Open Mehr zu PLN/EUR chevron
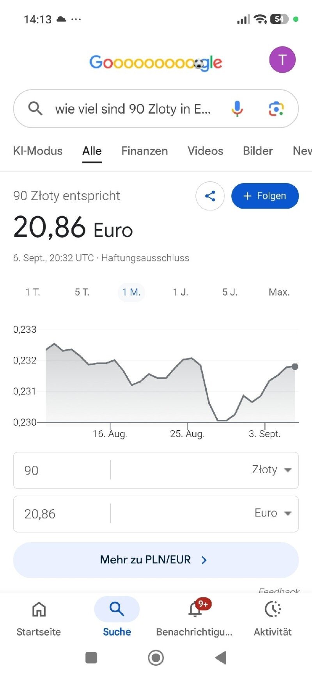312x677 pixels. click(204, 560)
